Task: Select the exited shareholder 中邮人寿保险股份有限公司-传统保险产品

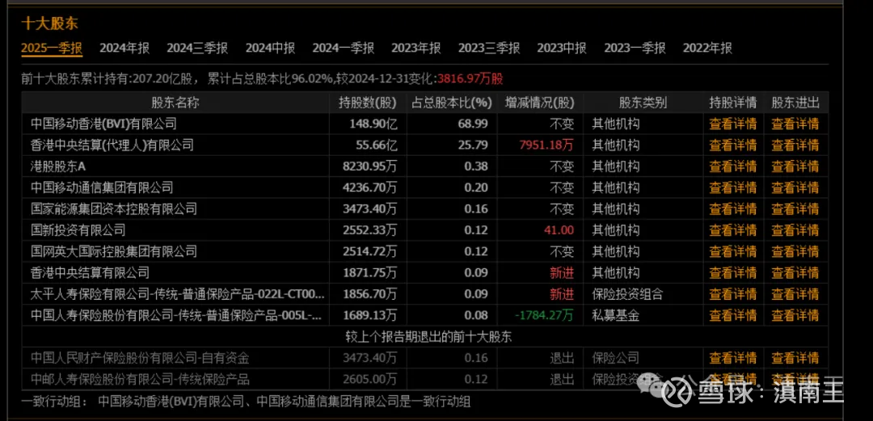Action: click(141, 380)
